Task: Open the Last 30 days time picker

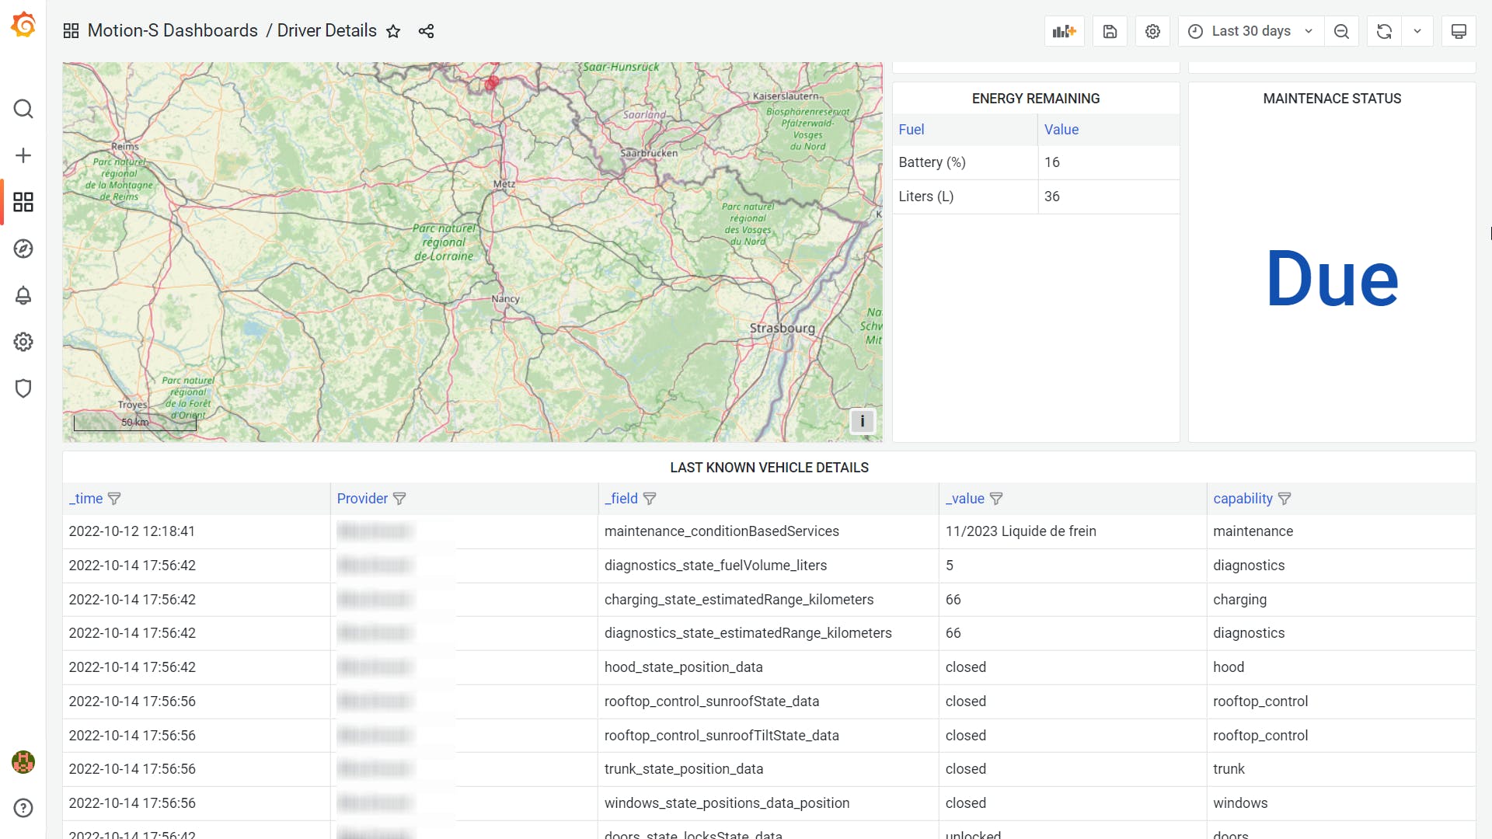Action: (1251, 31)
